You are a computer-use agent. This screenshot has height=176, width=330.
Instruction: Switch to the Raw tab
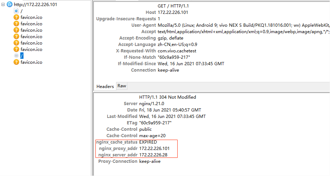(122, 86)
